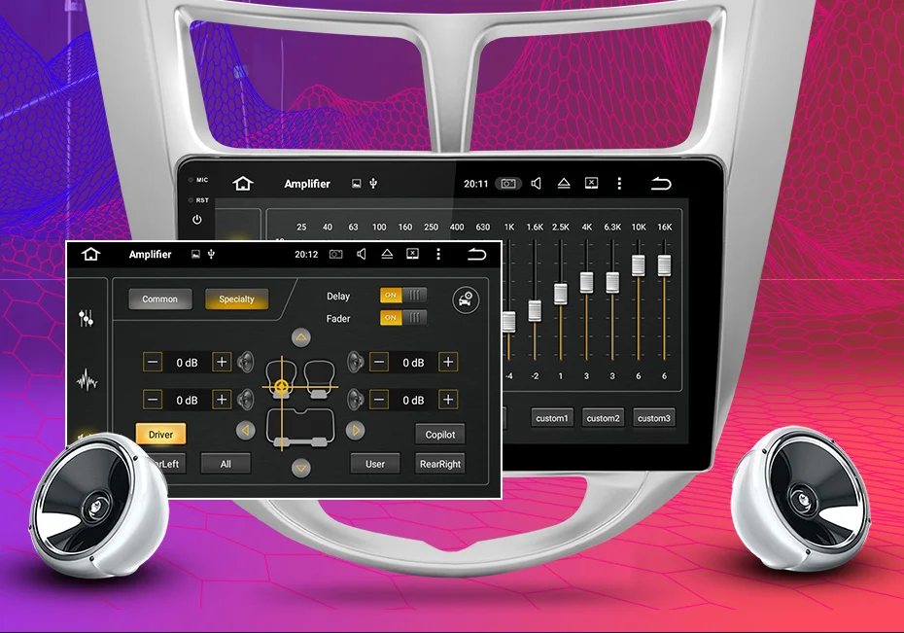This screenshot has height=633, width=904.
Task: Switch to the Specialty tab
Action: [x=236, y=299]
